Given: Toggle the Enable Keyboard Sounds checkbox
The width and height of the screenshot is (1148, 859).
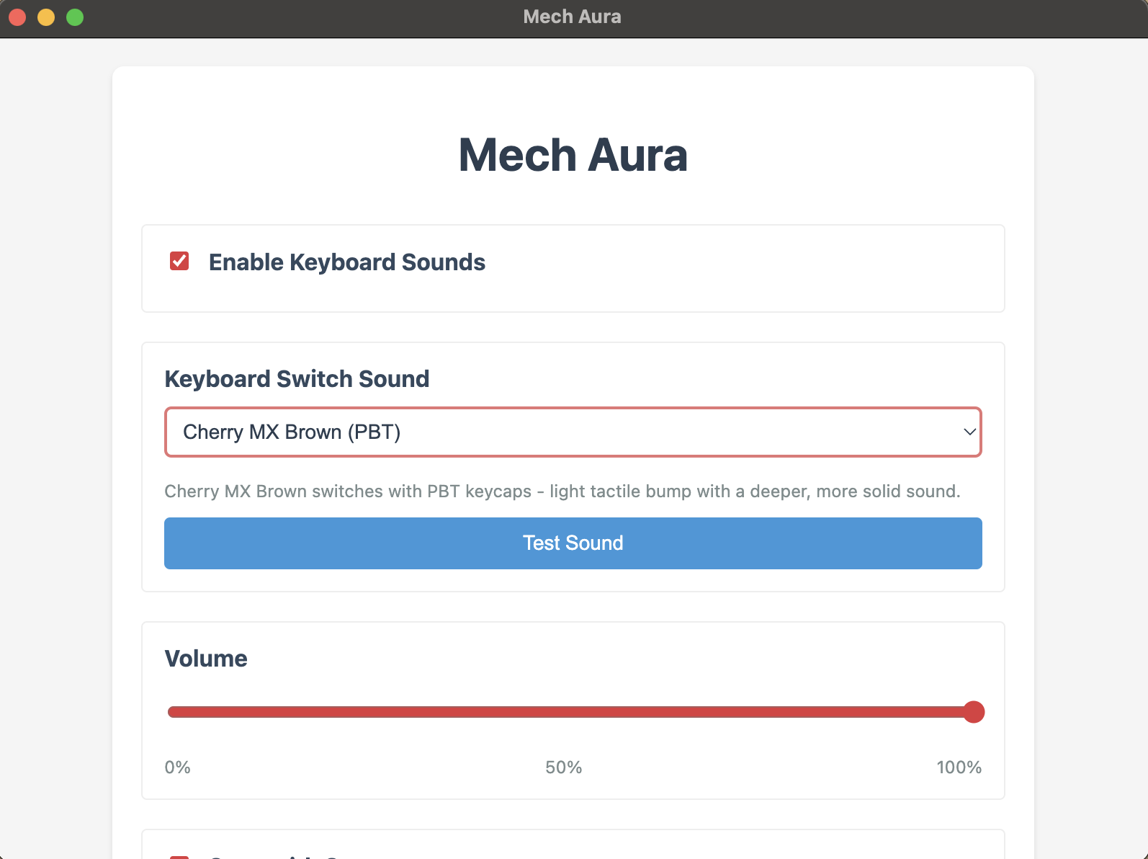Looking at the screenshot, I should pos(179,261).
